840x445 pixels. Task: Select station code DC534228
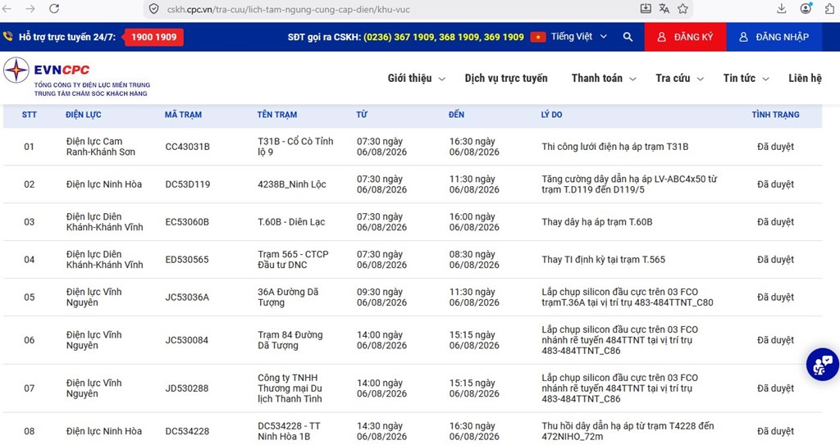tap(187, 431)
